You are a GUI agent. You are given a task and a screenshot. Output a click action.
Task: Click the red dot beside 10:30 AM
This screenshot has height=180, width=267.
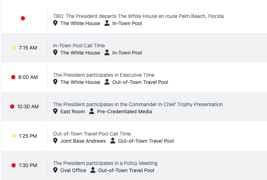pyautogui.click(x=12, y=106)
